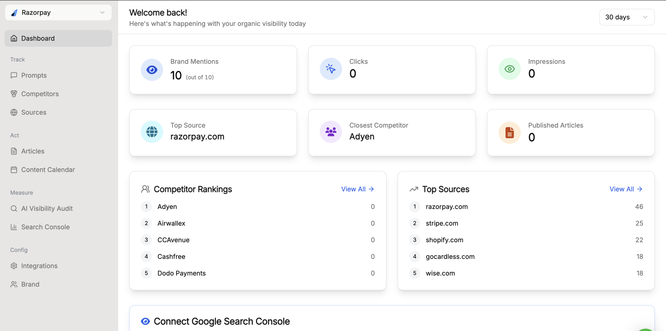Select the Closest Competitor Adyen card
Screen dimensions: 666x331
pos(392,133)
